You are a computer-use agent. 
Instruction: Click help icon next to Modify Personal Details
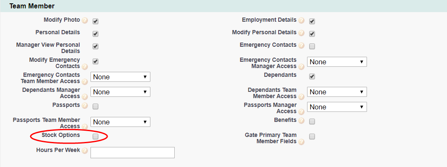(301, 33)
